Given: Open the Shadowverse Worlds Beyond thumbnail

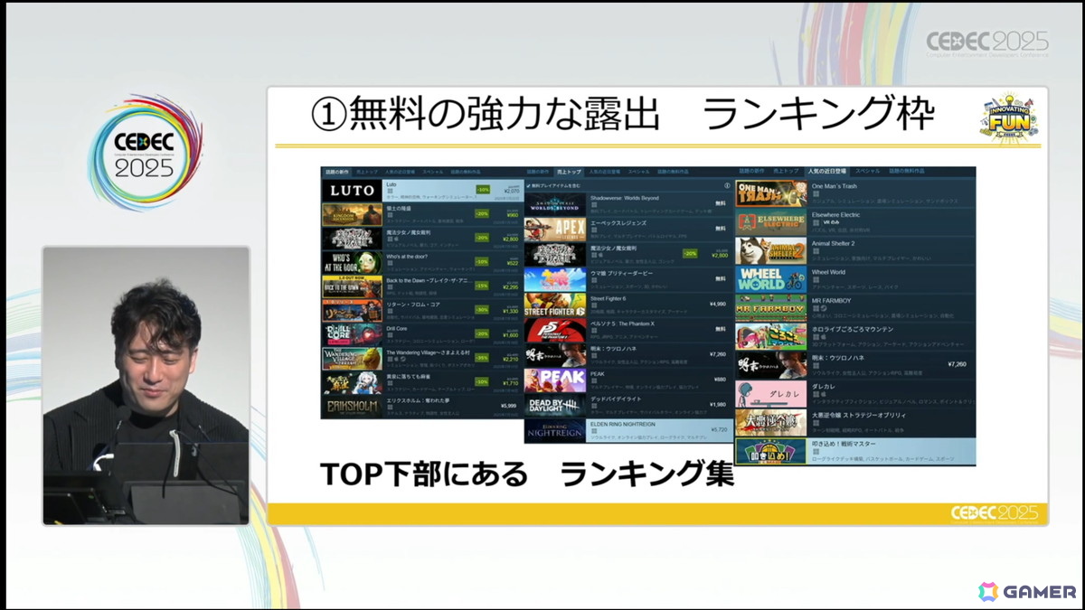Looking at the screenshot, I should [x=555, y=203].
